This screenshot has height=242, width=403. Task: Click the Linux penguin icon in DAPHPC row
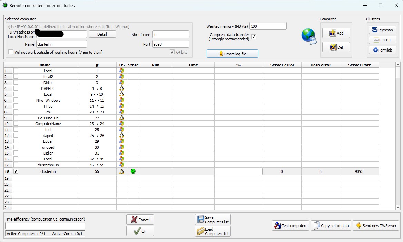(x=122, y=88)
